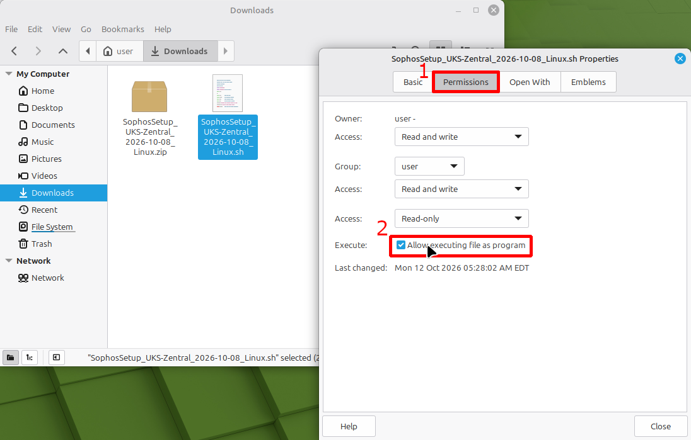Collapse the My Computer section
691x440 pixels.
[x=8, y=74]
